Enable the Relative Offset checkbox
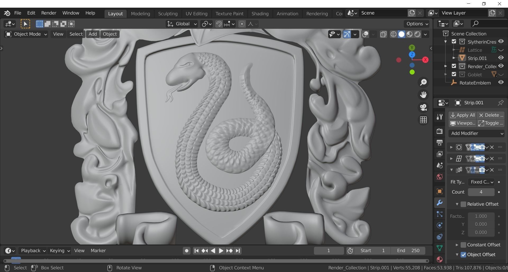The height and width of the screenshot is (272, 508). [463, 204]
